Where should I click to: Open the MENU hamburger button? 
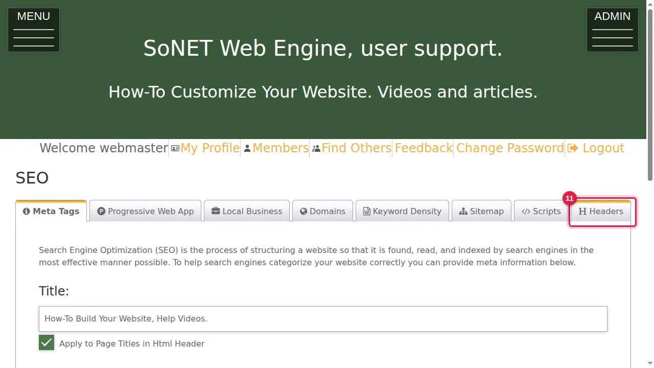pos(34,30)
